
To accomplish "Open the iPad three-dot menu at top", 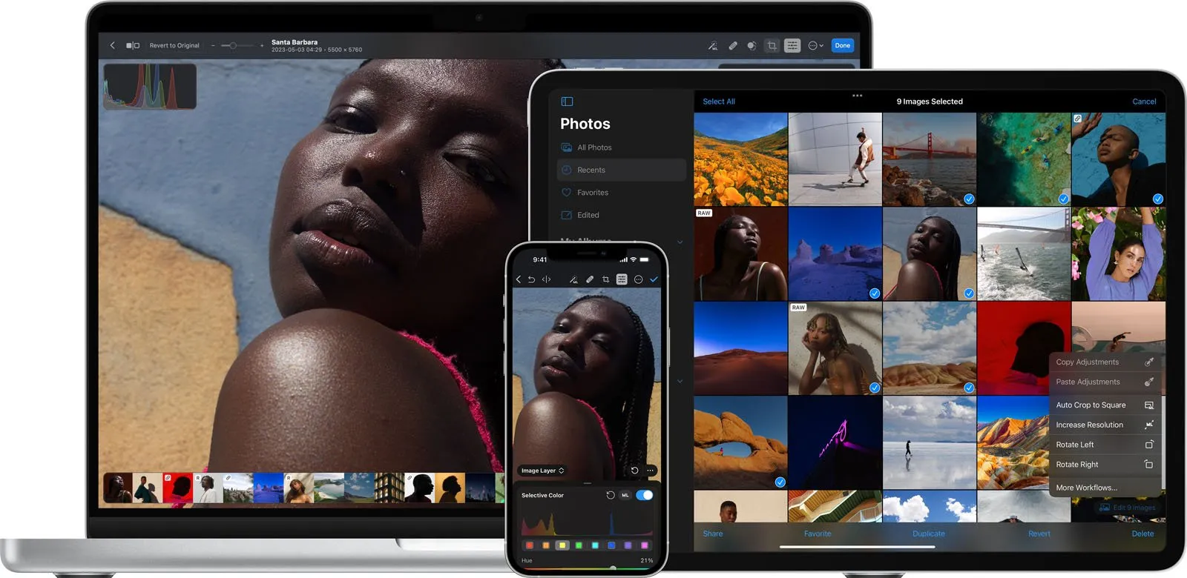I will pyautogui.click(x=857, y=96).
